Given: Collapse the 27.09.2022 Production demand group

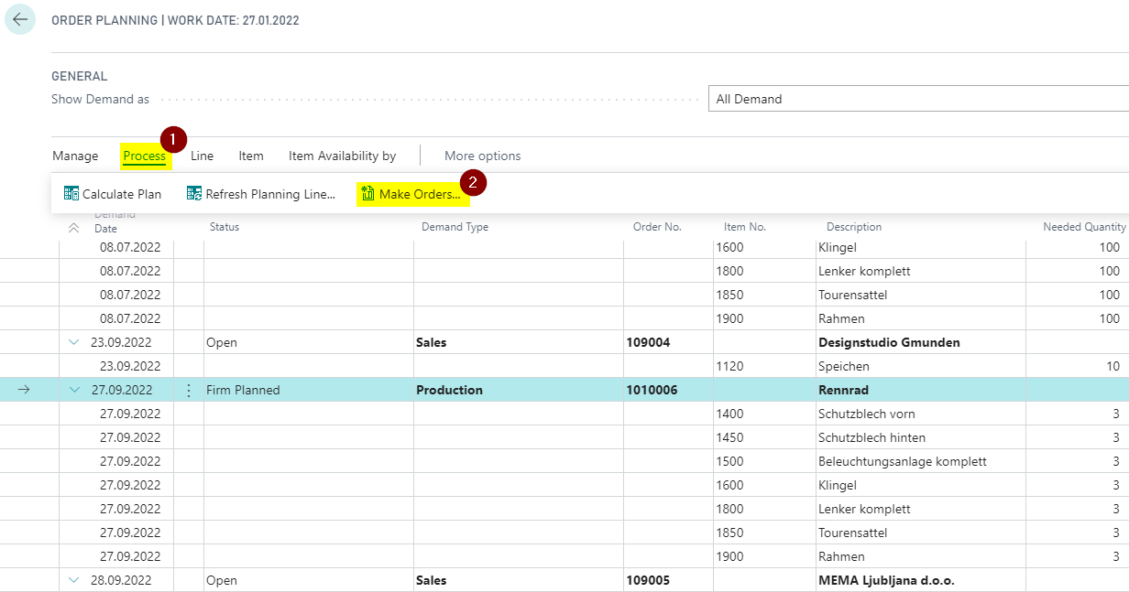Looking at the screenshot, I should click(74, 390).
